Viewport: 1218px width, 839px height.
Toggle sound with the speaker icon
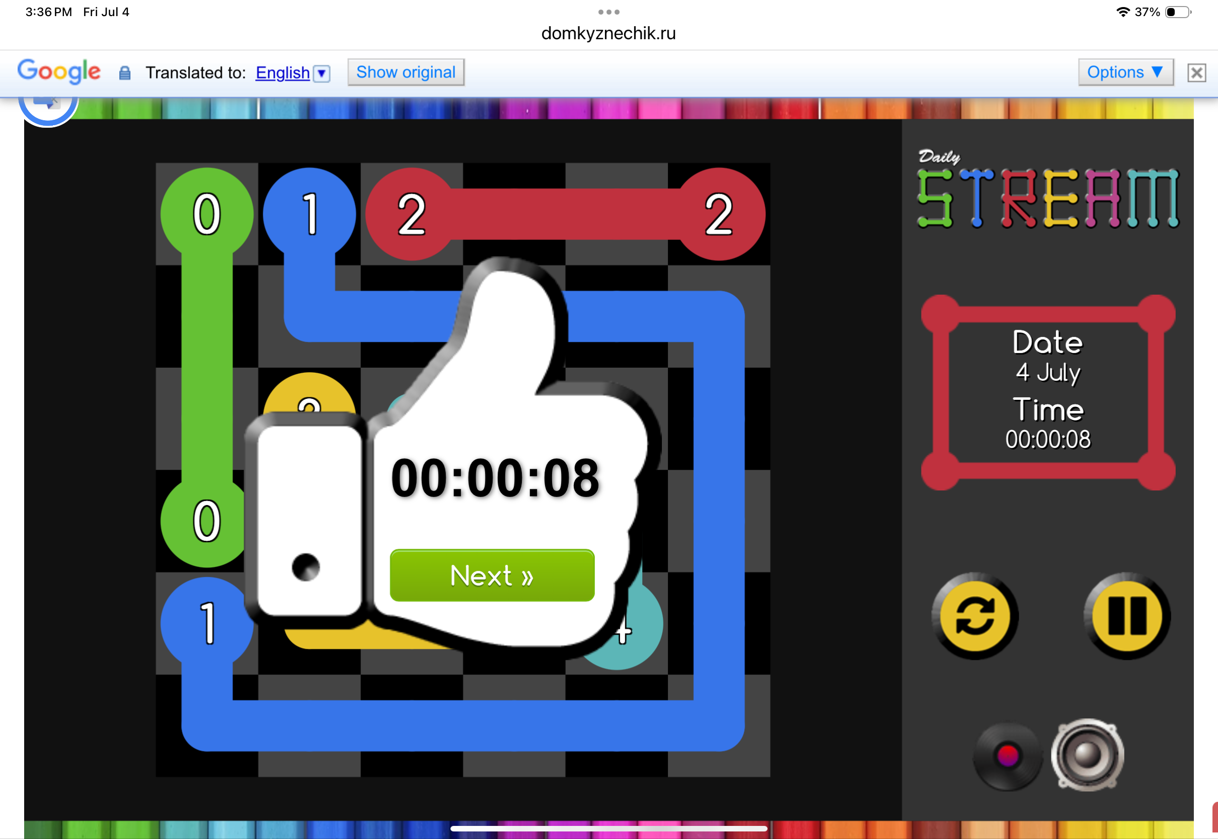tap(1087, 754)
